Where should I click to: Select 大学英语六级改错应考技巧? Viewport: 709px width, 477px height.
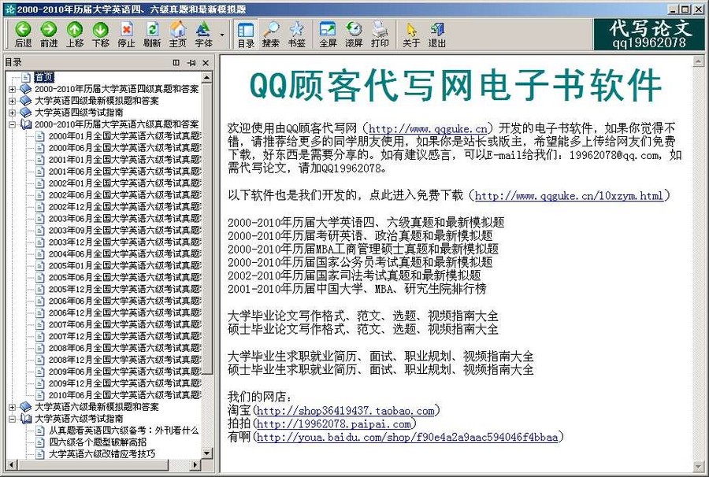(x=102, y=453)
